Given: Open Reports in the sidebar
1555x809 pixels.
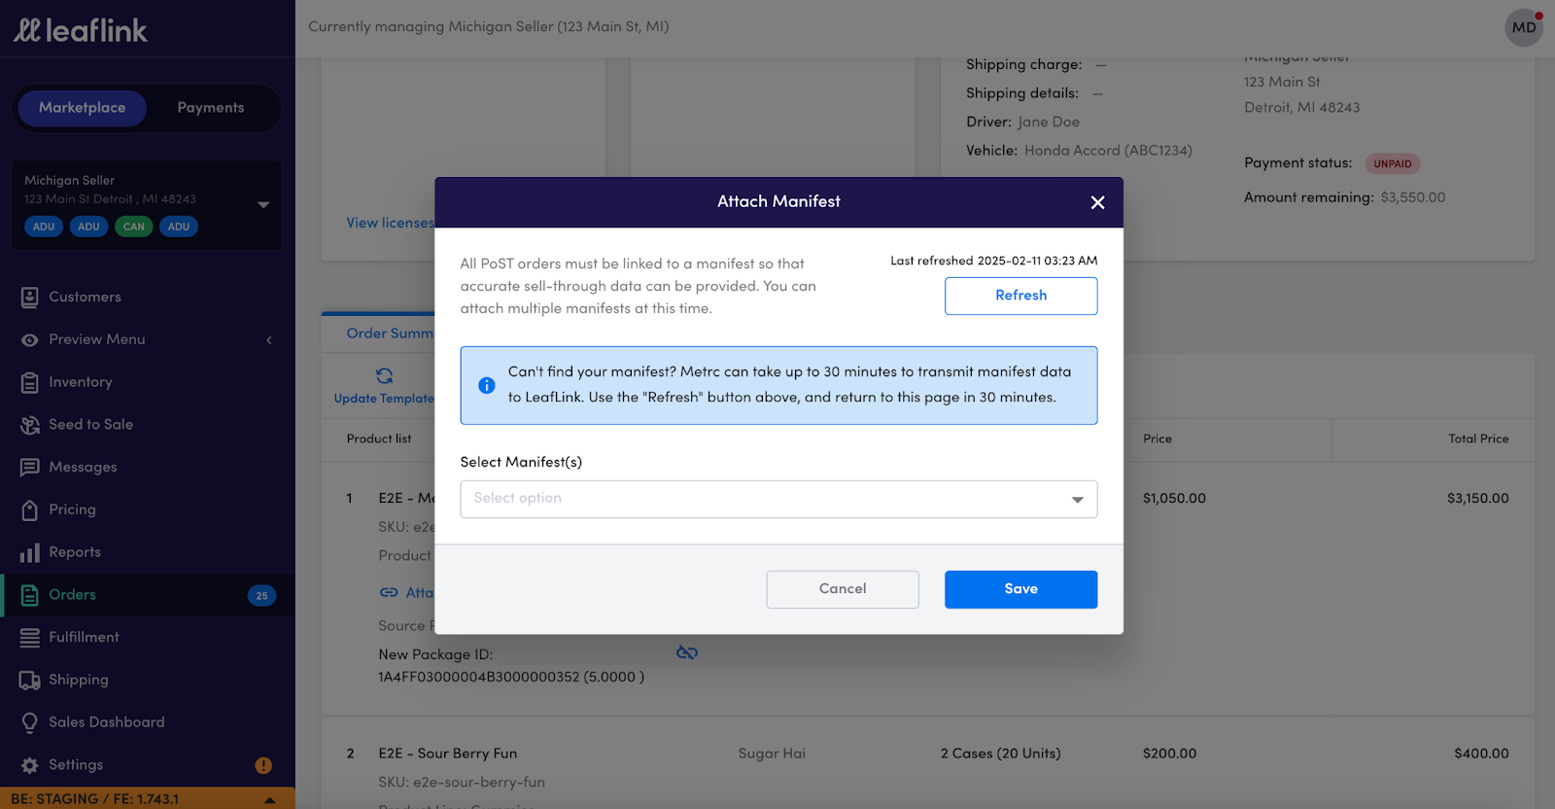Looking at the screenshot, I should 75,552.
